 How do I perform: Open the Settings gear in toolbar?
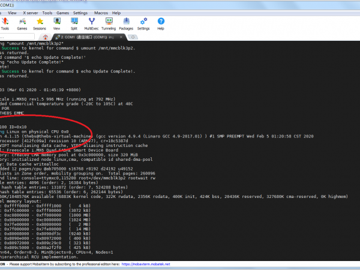tap(143, 22)
